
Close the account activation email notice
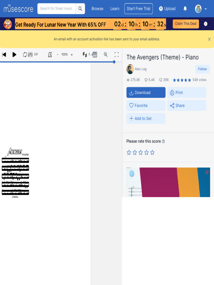(209, 39)
